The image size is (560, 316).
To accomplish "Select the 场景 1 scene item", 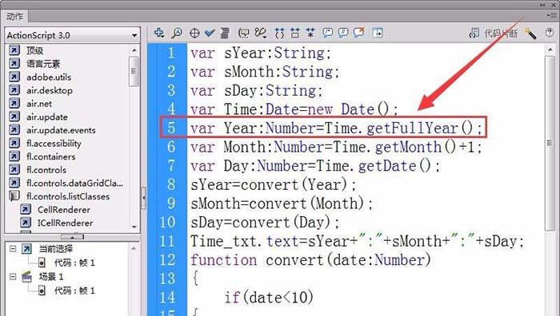I will coord(50,277).
